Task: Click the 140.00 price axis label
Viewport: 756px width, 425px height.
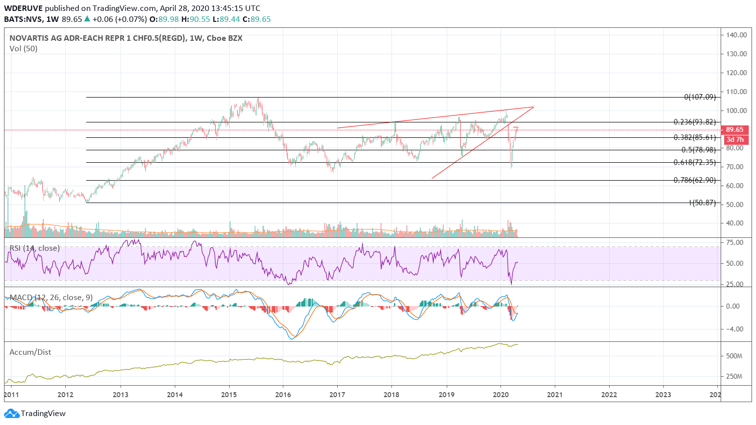Action: 736,35
